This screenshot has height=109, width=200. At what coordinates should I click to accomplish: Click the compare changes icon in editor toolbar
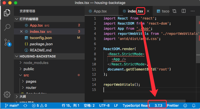(x=174, y=11)
